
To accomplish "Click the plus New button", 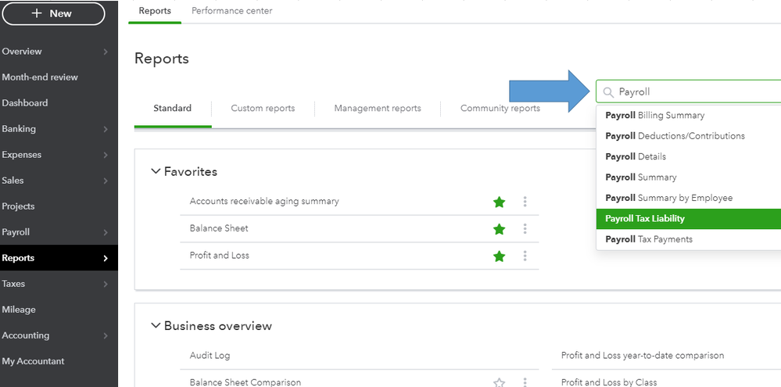I will [x=53, y=13].
